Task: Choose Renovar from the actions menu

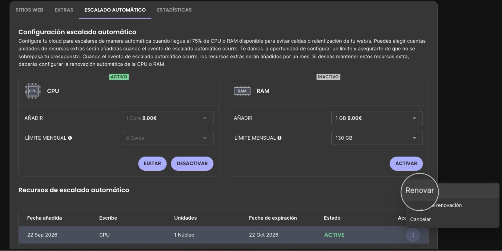Action: click(420, 190)
